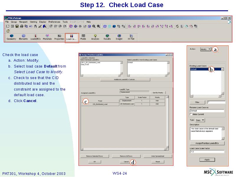Open the Analysis toolbar icon
This screenshot has height=177, width=236.
95,37
